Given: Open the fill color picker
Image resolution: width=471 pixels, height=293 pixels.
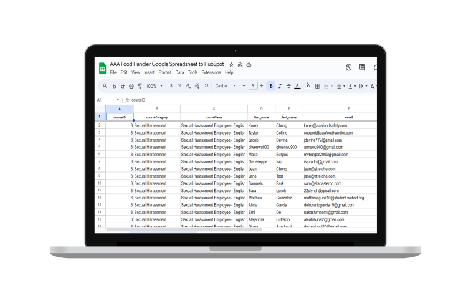Looking at the screenshot, I should coord(308,86).
